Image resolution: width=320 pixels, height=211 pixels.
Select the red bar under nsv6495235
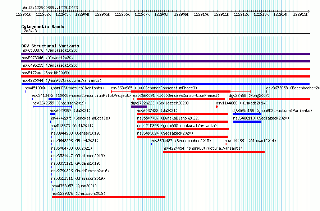(x=165, y=69)
